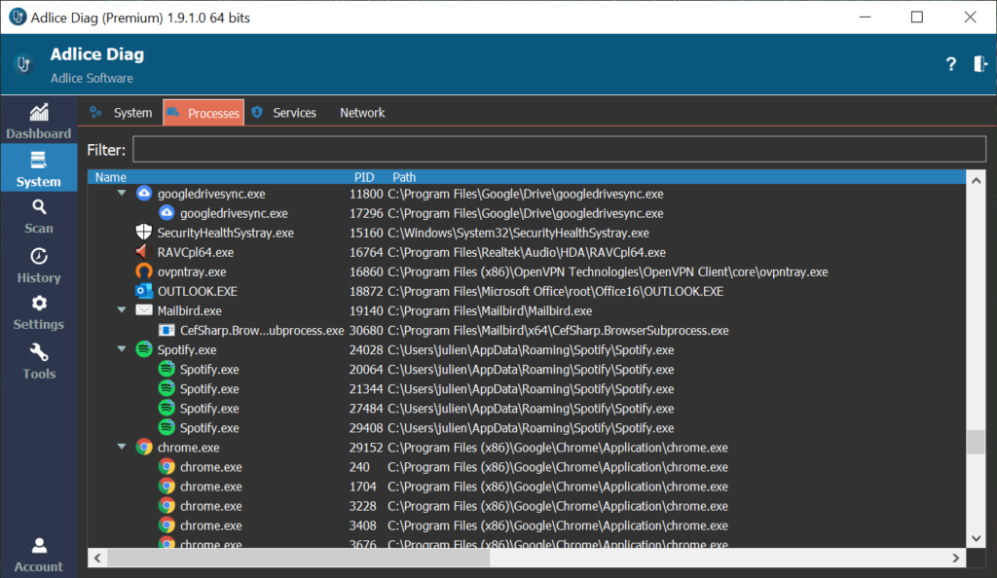Open the History sidebar section
This screenshot has height=578, width=997.
pyautogui.click(x=39, y=265)
